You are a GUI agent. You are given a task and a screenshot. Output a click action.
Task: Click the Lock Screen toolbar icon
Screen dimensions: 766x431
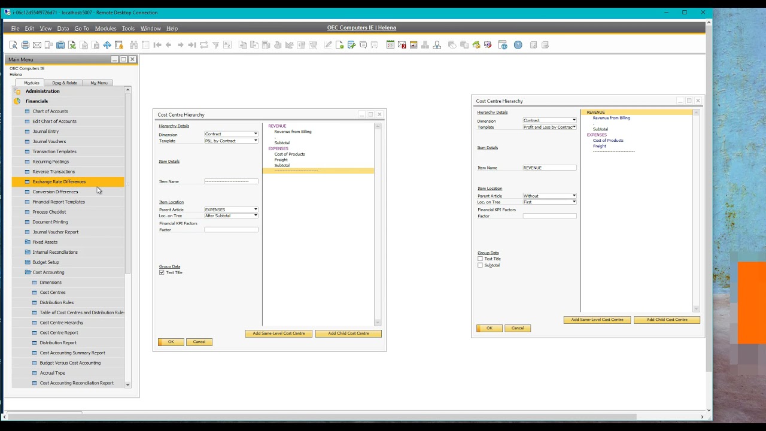[x=119, y=45]
